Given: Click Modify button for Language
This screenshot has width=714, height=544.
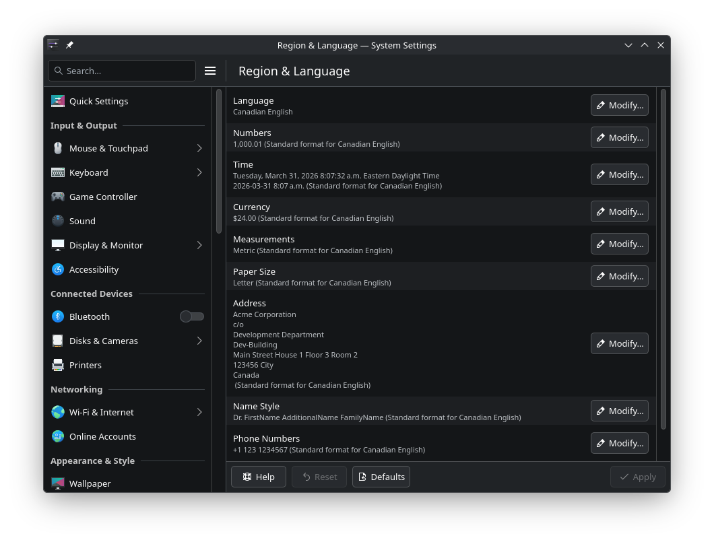Looking at the screenshot, I should click(x=619, y=105).
